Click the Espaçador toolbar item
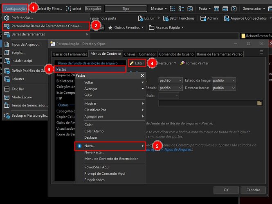 93,9
